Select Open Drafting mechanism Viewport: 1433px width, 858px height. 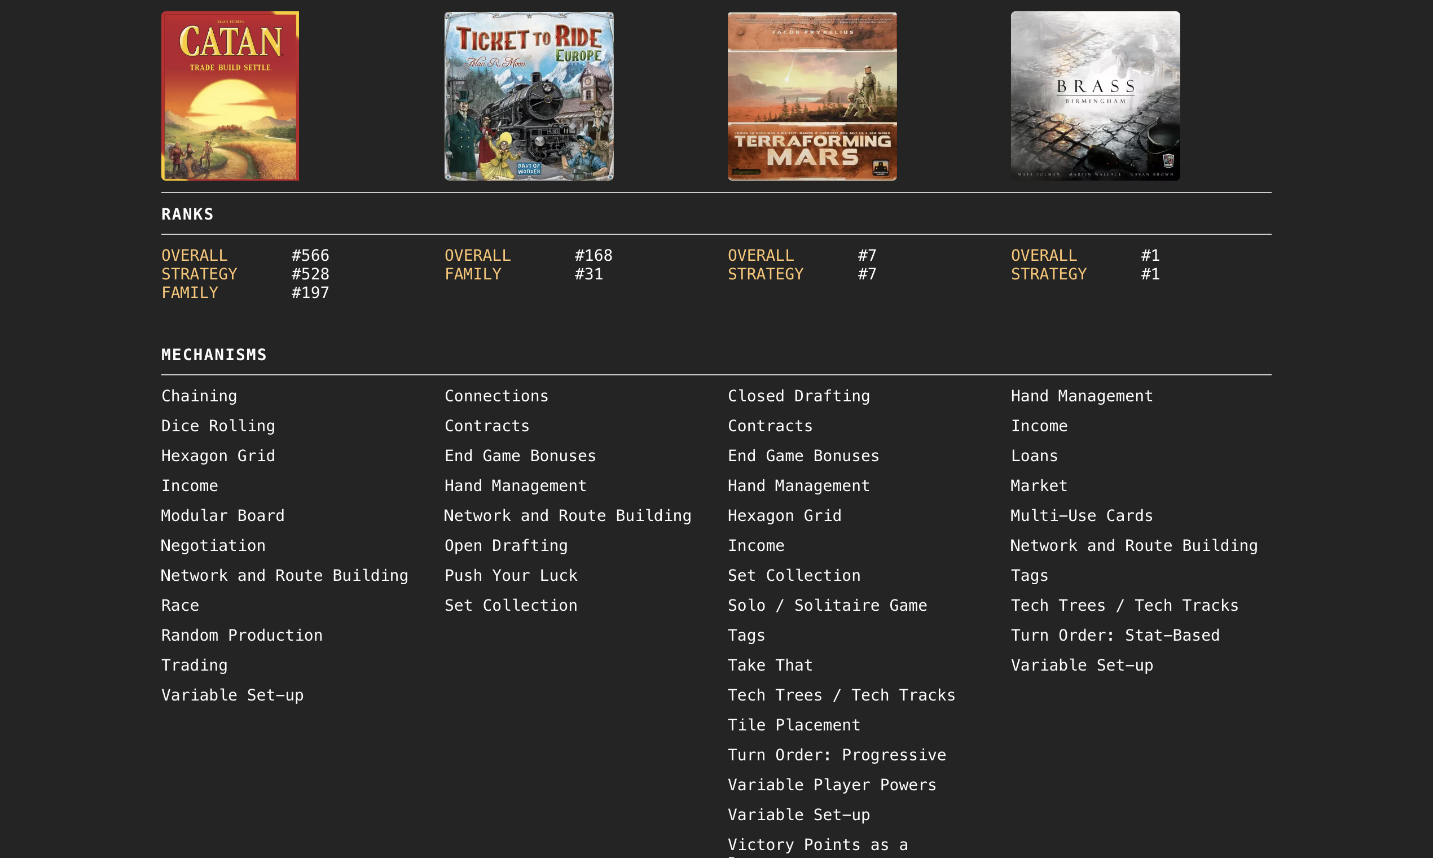click(506, 546)
